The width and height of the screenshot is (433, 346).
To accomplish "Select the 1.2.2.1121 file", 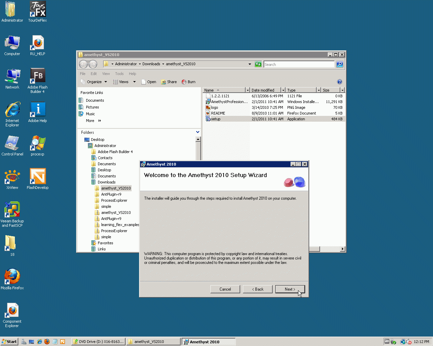I will click(x=274, y=96).
